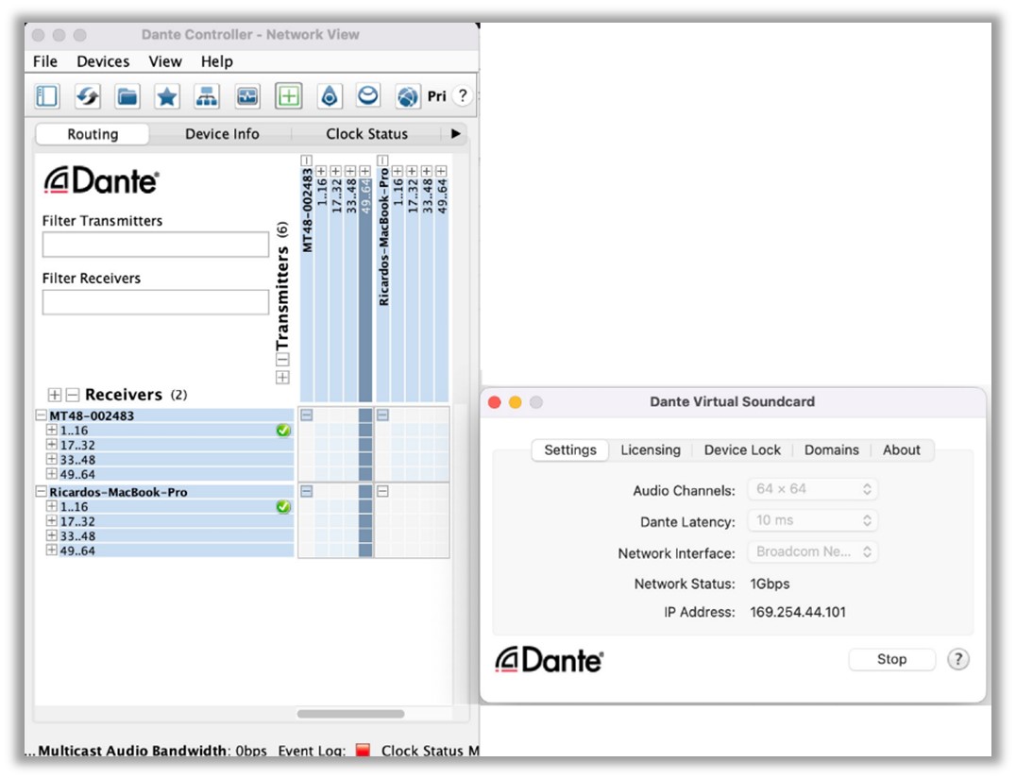Click the globe icon in toolbar
The width and height of the screenshot is (1016, 779).
tap(407, 96)
